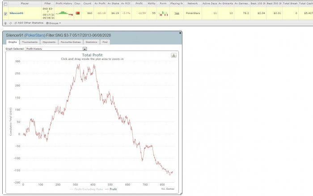Sort by Ability column header
313x196 pixels.
[152, 4]
